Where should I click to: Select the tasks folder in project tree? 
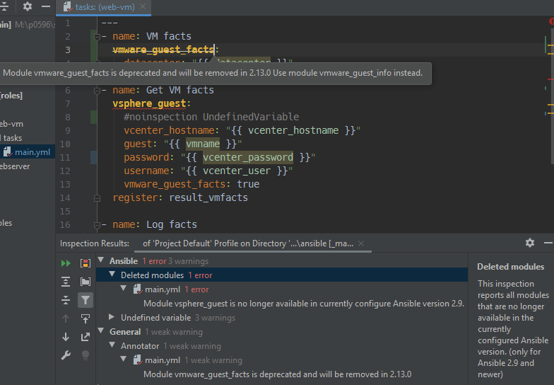pos(13,138)
